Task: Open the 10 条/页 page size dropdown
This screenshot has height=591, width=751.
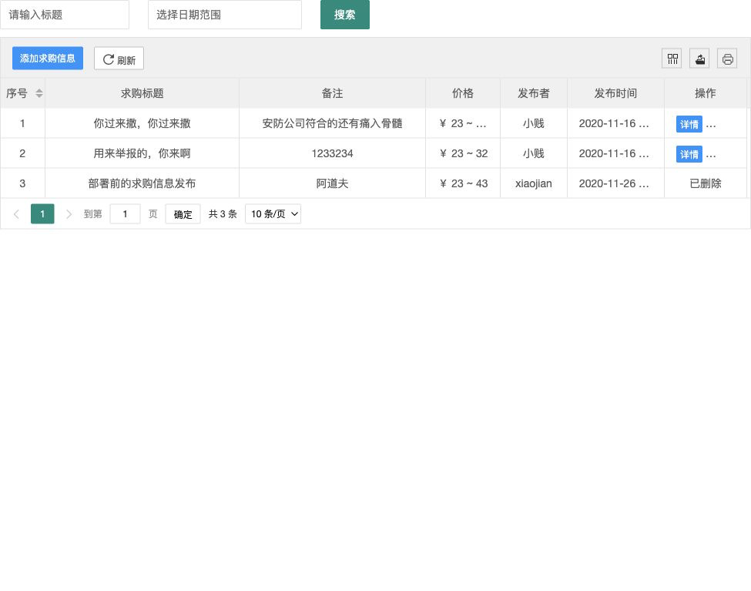Action: (x=273, y=213)
